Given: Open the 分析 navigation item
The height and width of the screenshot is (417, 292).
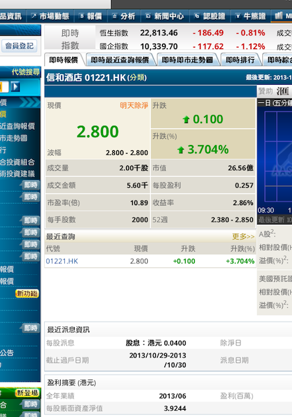Looking at the screenshot, I should 124,17.
